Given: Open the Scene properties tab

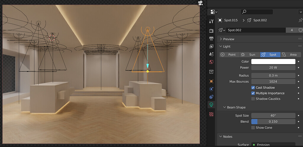Looking at the screenshot, I should 211,54.
